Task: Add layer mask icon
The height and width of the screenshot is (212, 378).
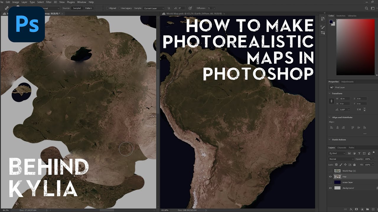Action: (x=357, y=209)
